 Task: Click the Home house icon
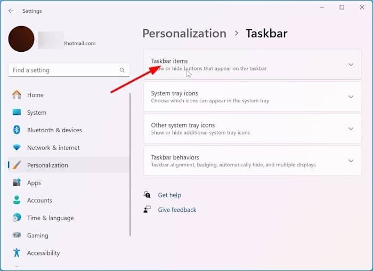pos(17,95)
